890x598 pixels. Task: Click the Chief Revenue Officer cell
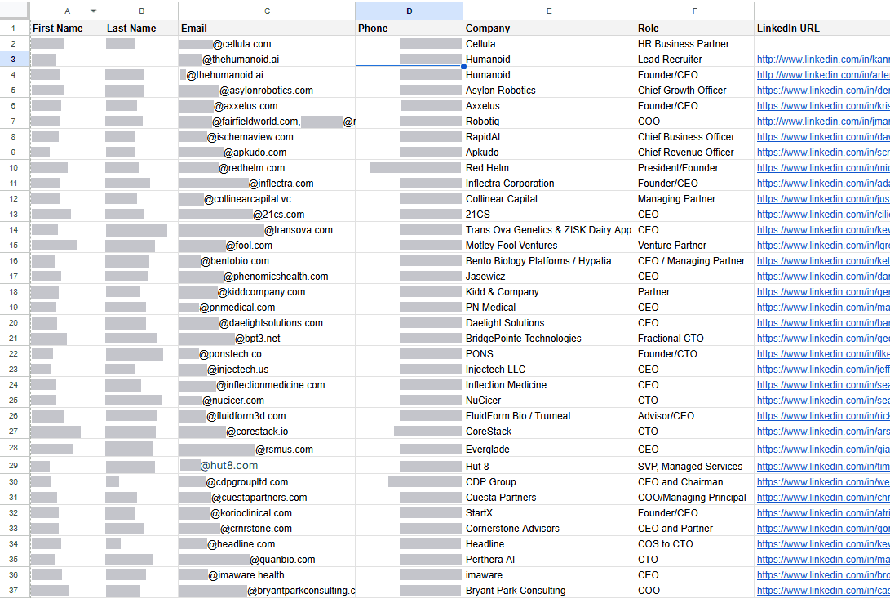pyautogui.click(x=695, y=153)
